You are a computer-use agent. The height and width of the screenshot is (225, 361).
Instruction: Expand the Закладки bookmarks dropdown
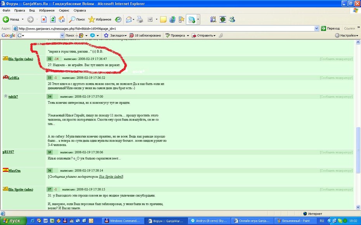tap(115, 35)
